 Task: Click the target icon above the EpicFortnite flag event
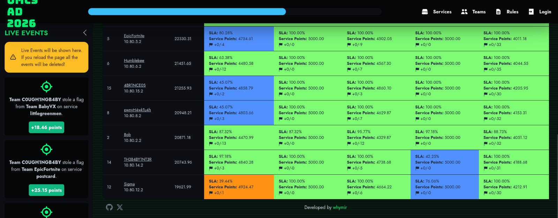(x=46, y=149)
